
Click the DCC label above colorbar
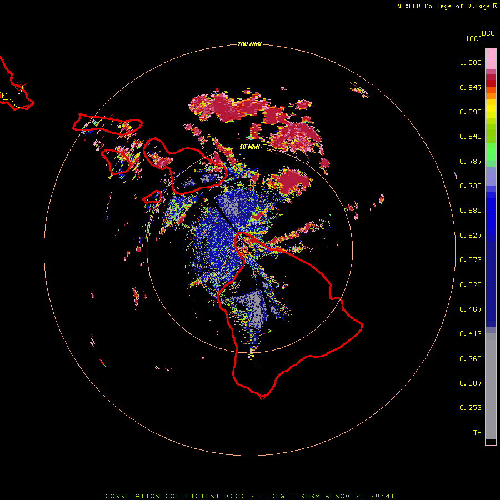(x=488, y=33)
